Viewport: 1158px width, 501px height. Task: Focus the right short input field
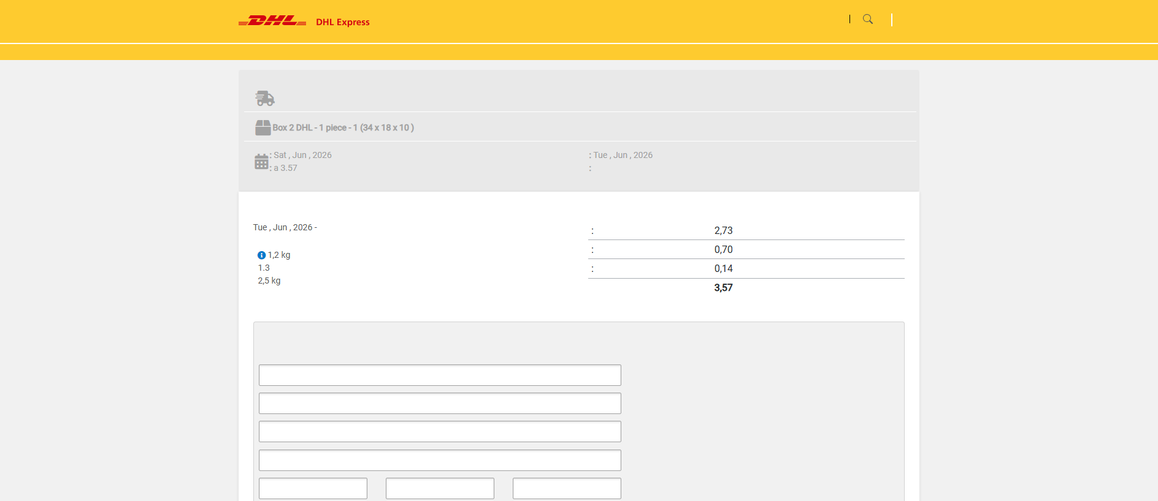pyautogui.click(x=567, y=488)
